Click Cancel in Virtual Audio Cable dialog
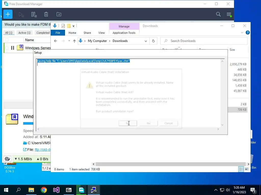This screenshot has height=195, width=261. tap(168, 123)
